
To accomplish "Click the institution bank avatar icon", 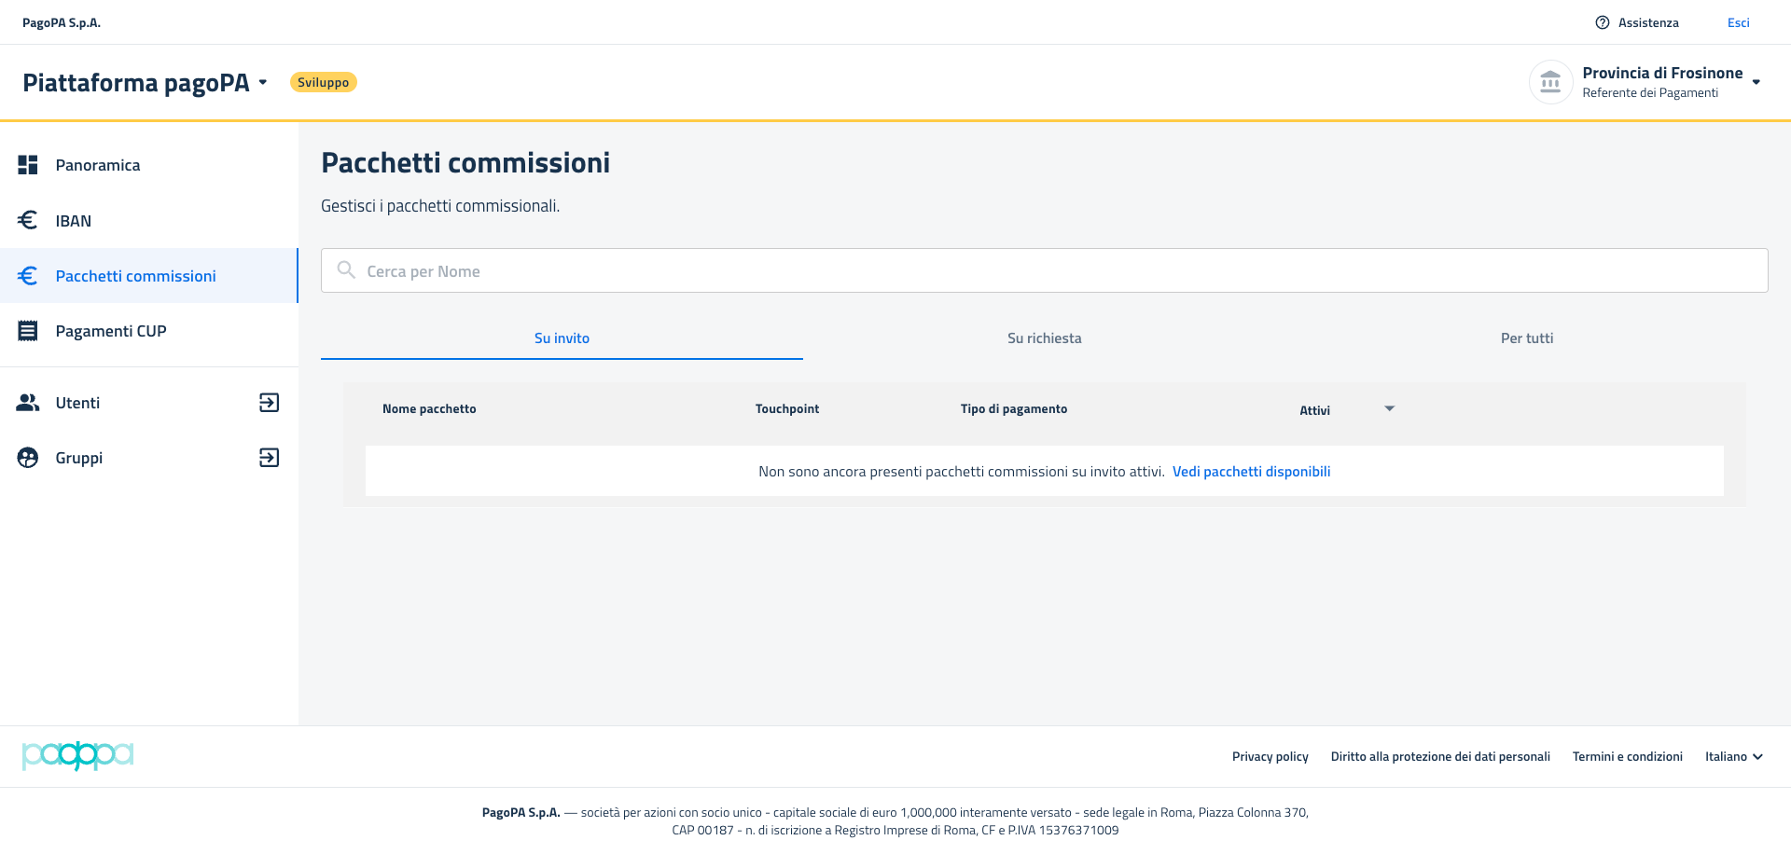I will tap(1550, 82).
